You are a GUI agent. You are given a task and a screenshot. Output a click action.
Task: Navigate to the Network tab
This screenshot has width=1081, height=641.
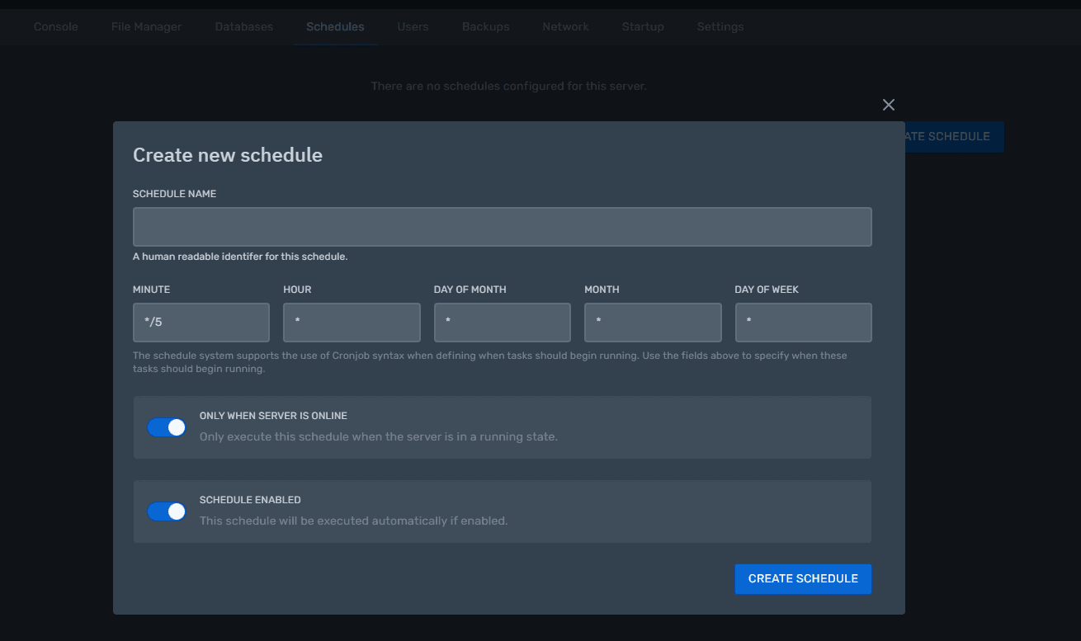point(565,26)
